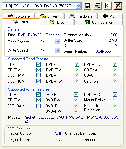Open the Configuration tab
126x149 pixels.
point(98,22)
